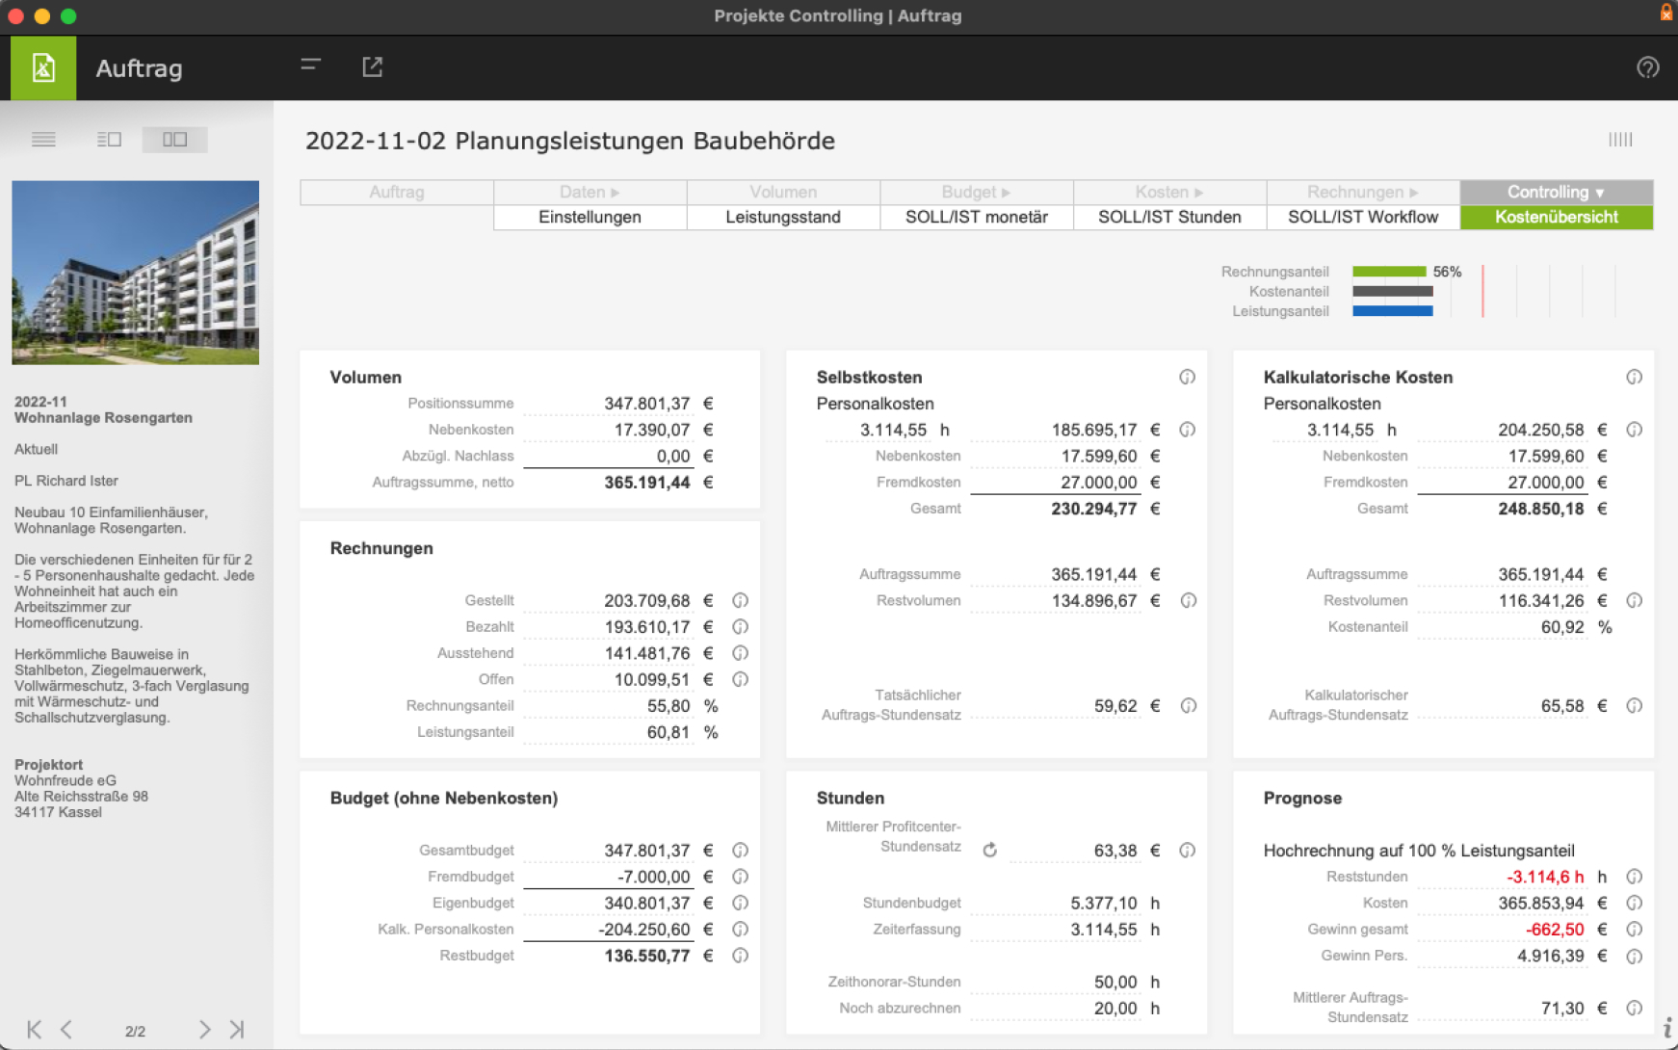Open SOLL/IST monetär sub-tab
Viewport: 1678px width, 1050px height.
(977, 217)
